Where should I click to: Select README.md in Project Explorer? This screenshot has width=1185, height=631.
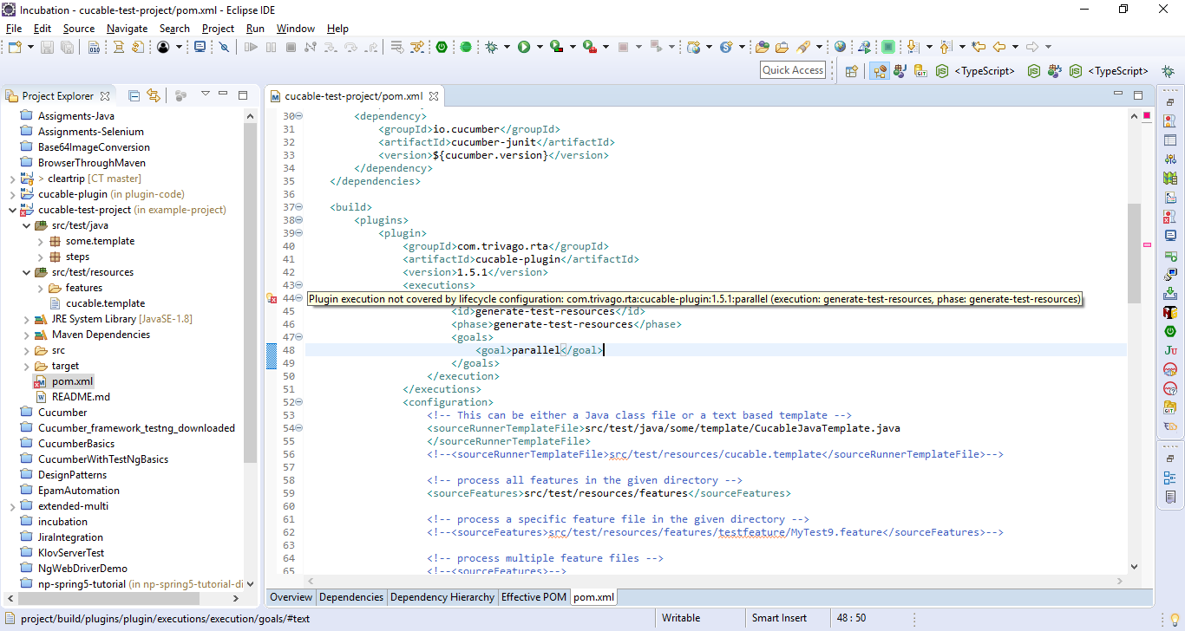[81, 397]
